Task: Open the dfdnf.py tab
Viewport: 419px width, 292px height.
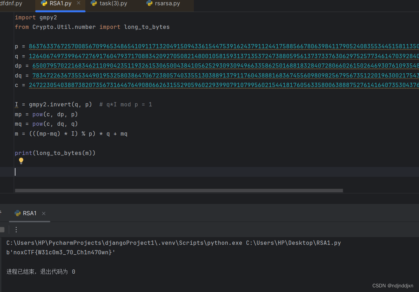Action: tap(11, 4)
